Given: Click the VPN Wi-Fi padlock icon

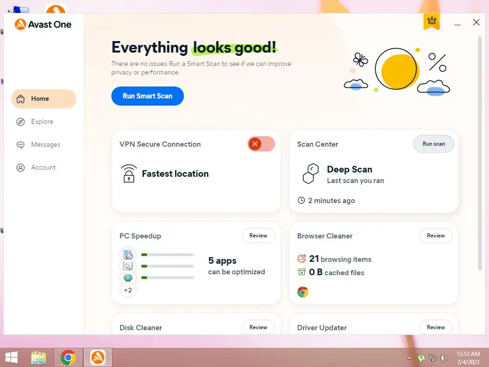Looking at the screenshot, I should point(129,173).
